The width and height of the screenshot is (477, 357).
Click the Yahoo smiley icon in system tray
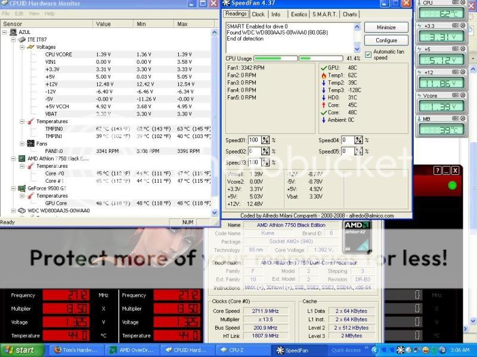pyautogui.click(x=426, y=350)
